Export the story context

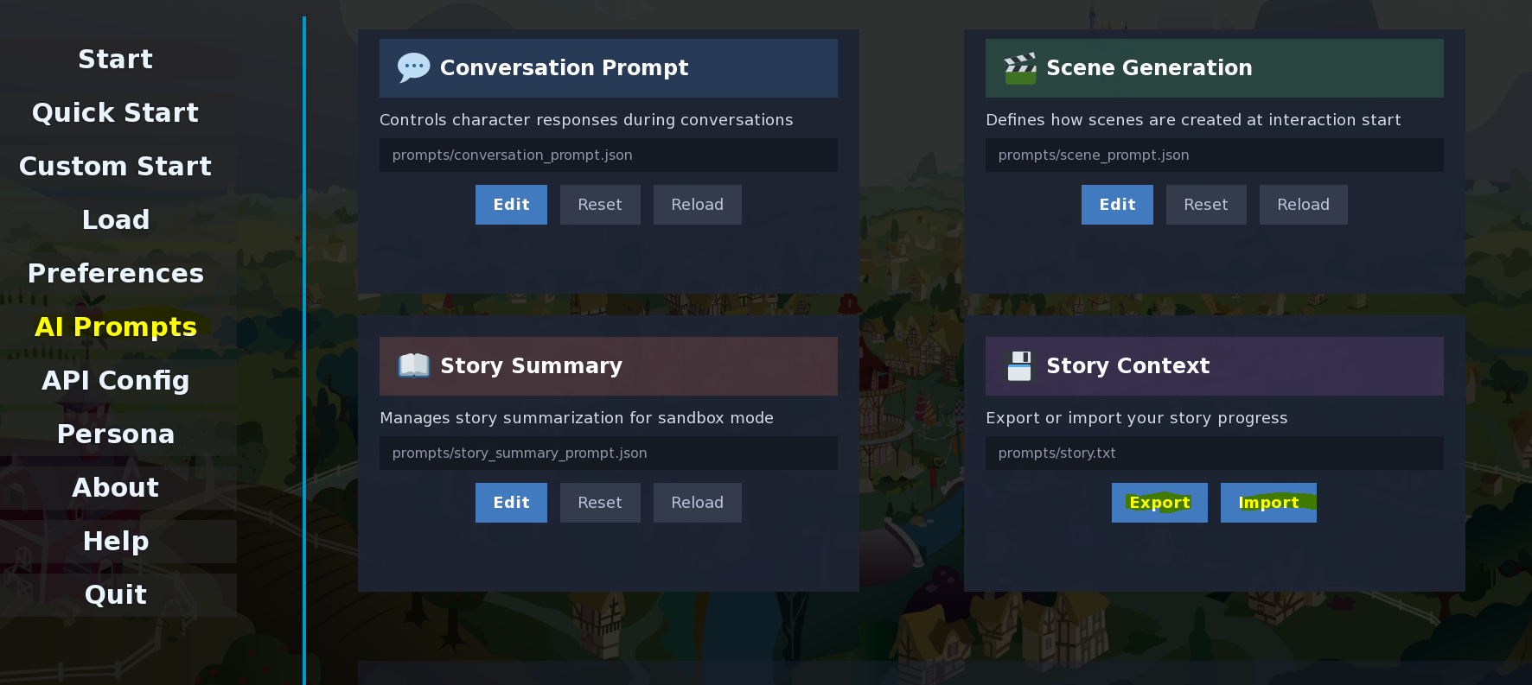(1159, 503)
